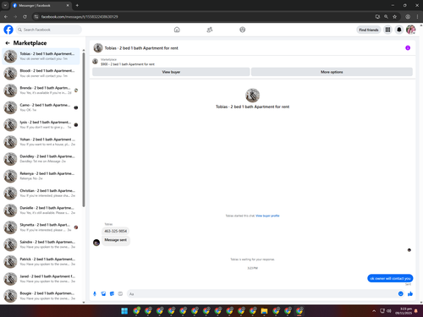Reload the page in Chrome

(25, 17)
